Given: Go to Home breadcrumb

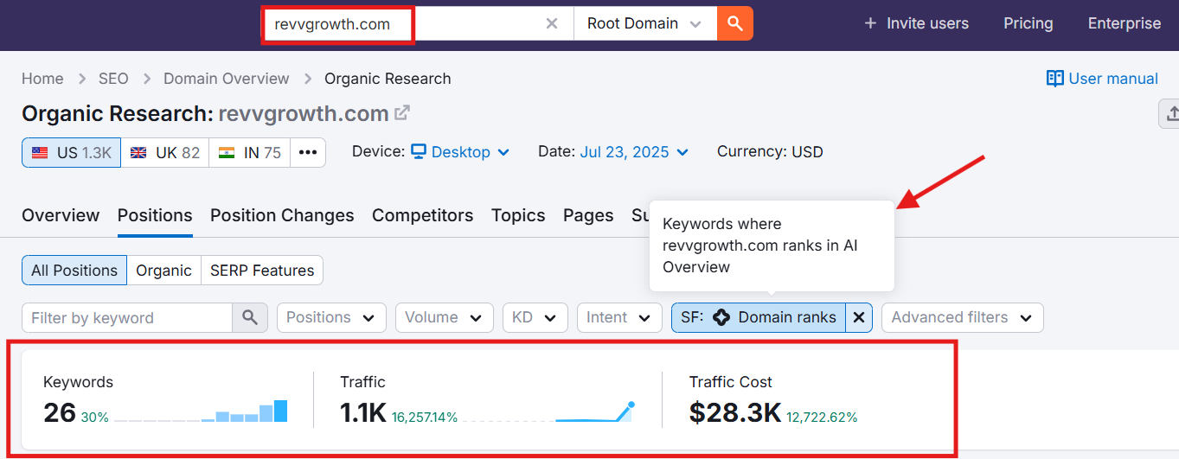Looking at the screenshot, I should (42, 79).
